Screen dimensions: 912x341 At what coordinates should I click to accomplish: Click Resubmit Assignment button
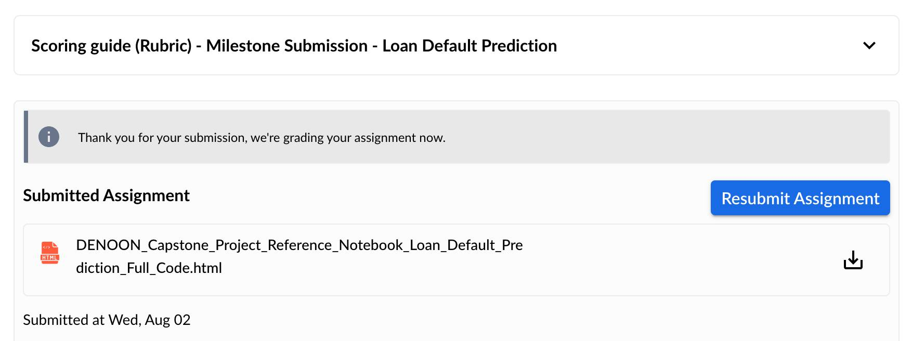coord(800,198)
